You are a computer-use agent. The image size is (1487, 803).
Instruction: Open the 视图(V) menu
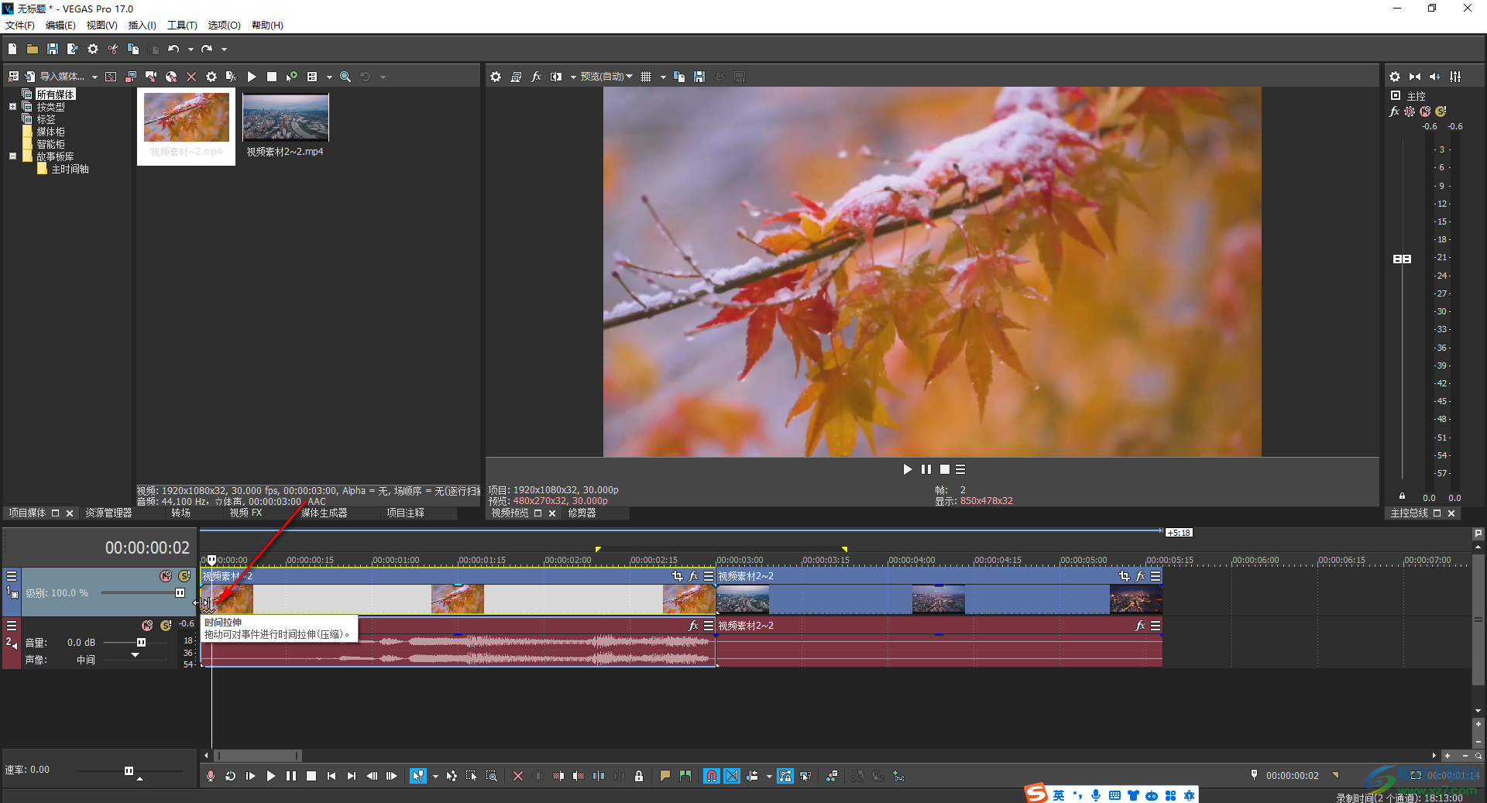pyautogui.click(x=101, y=26)
